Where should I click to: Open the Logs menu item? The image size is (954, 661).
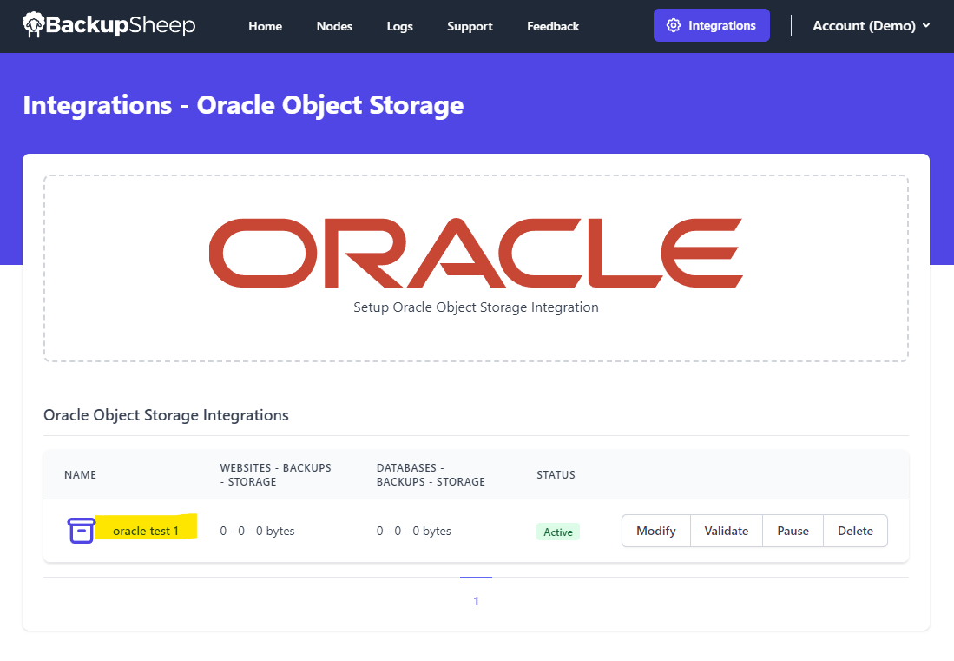[x=399, y=26]
